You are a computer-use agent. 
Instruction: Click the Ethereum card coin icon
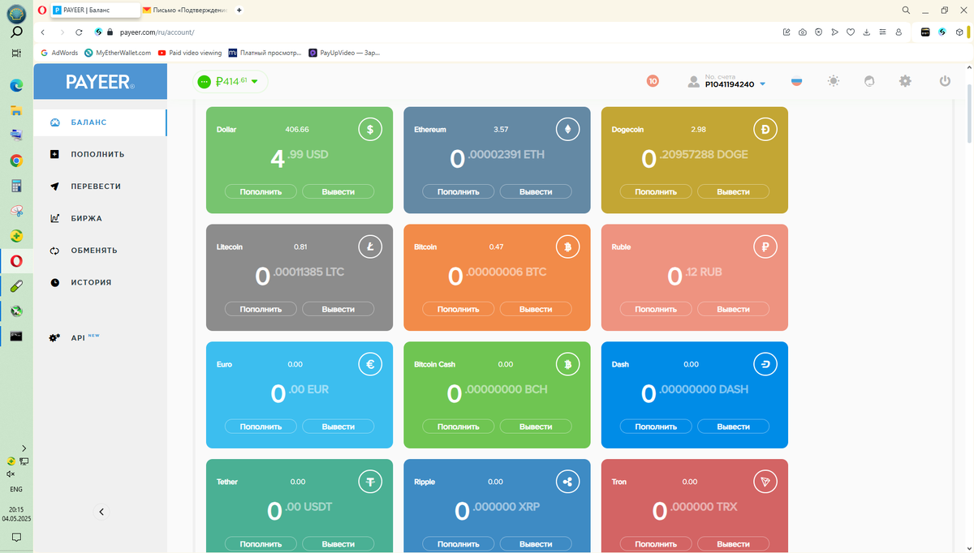coord(567,130)
